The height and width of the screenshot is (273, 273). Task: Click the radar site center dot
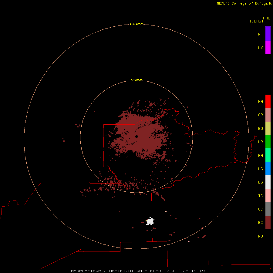click(x=136, y=136)
